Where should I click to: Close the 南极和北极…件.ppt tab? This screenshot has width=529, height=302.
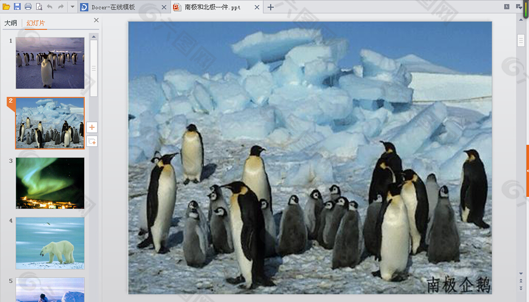coord(257,7)
